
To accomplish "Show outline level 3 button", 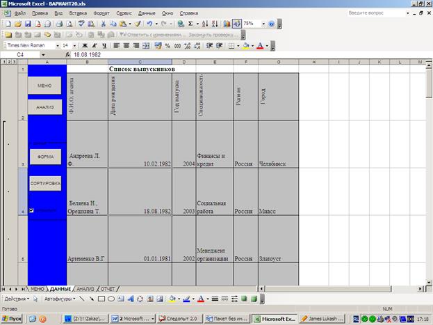I will [x=14, y=62].
